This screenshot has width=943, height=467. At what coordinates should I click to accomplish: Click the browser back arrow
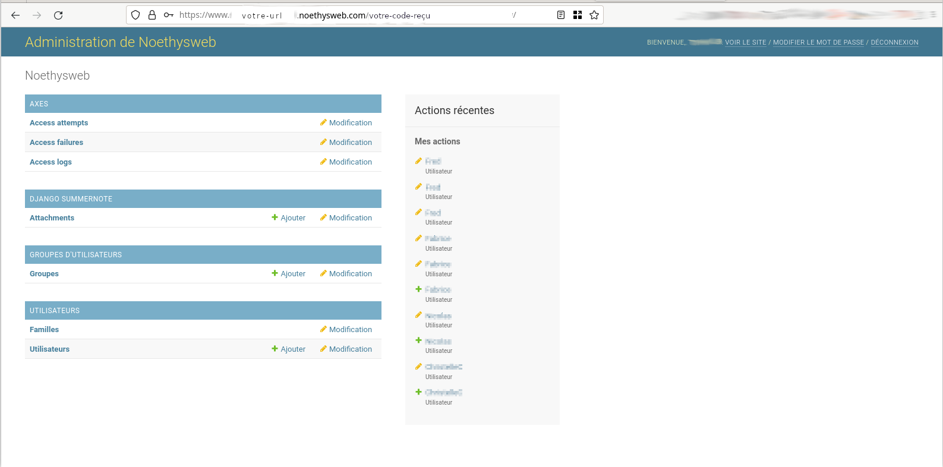click(x=15, y=15)
